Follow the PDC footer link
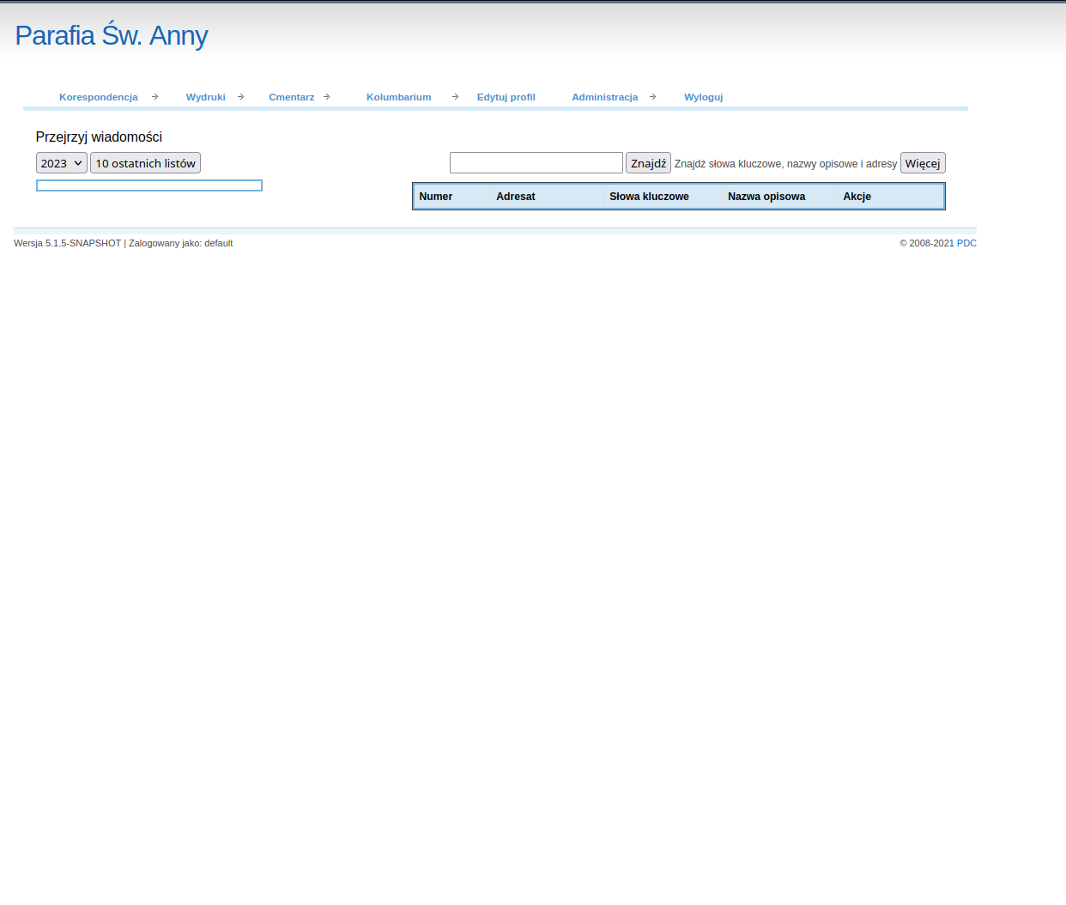Image resolution: width=1066 pixels, height=905 pixels. pos(966,243)
